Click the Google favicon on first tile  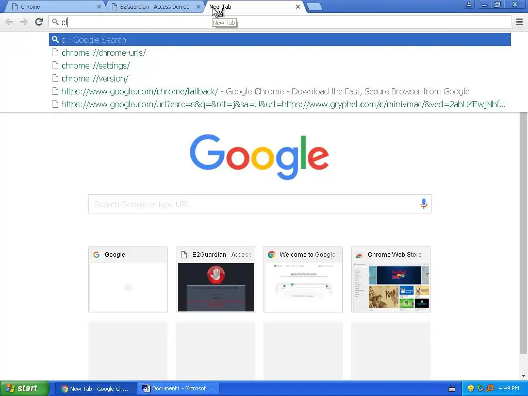tap(96, 255)
